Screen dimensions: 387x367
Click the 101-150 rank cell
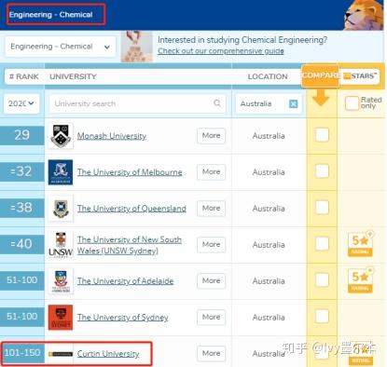[x=22, y=353]
